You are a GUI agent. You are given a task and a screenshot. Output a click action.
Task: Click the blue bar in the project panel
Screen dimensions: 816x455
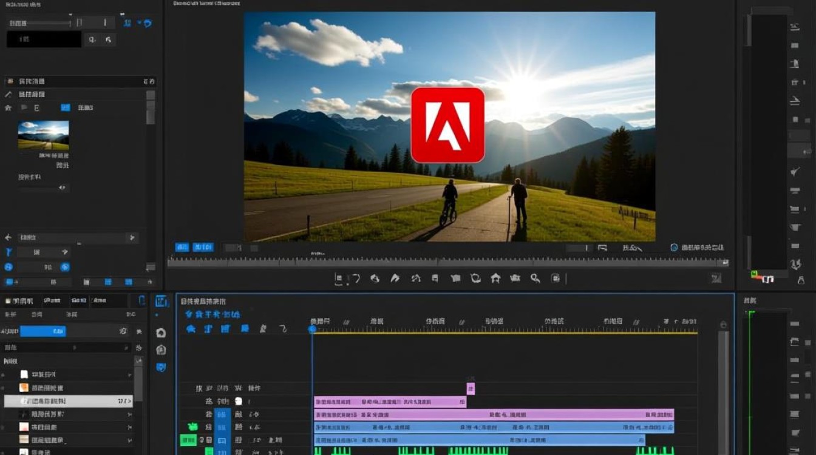[x=42, y=331]
